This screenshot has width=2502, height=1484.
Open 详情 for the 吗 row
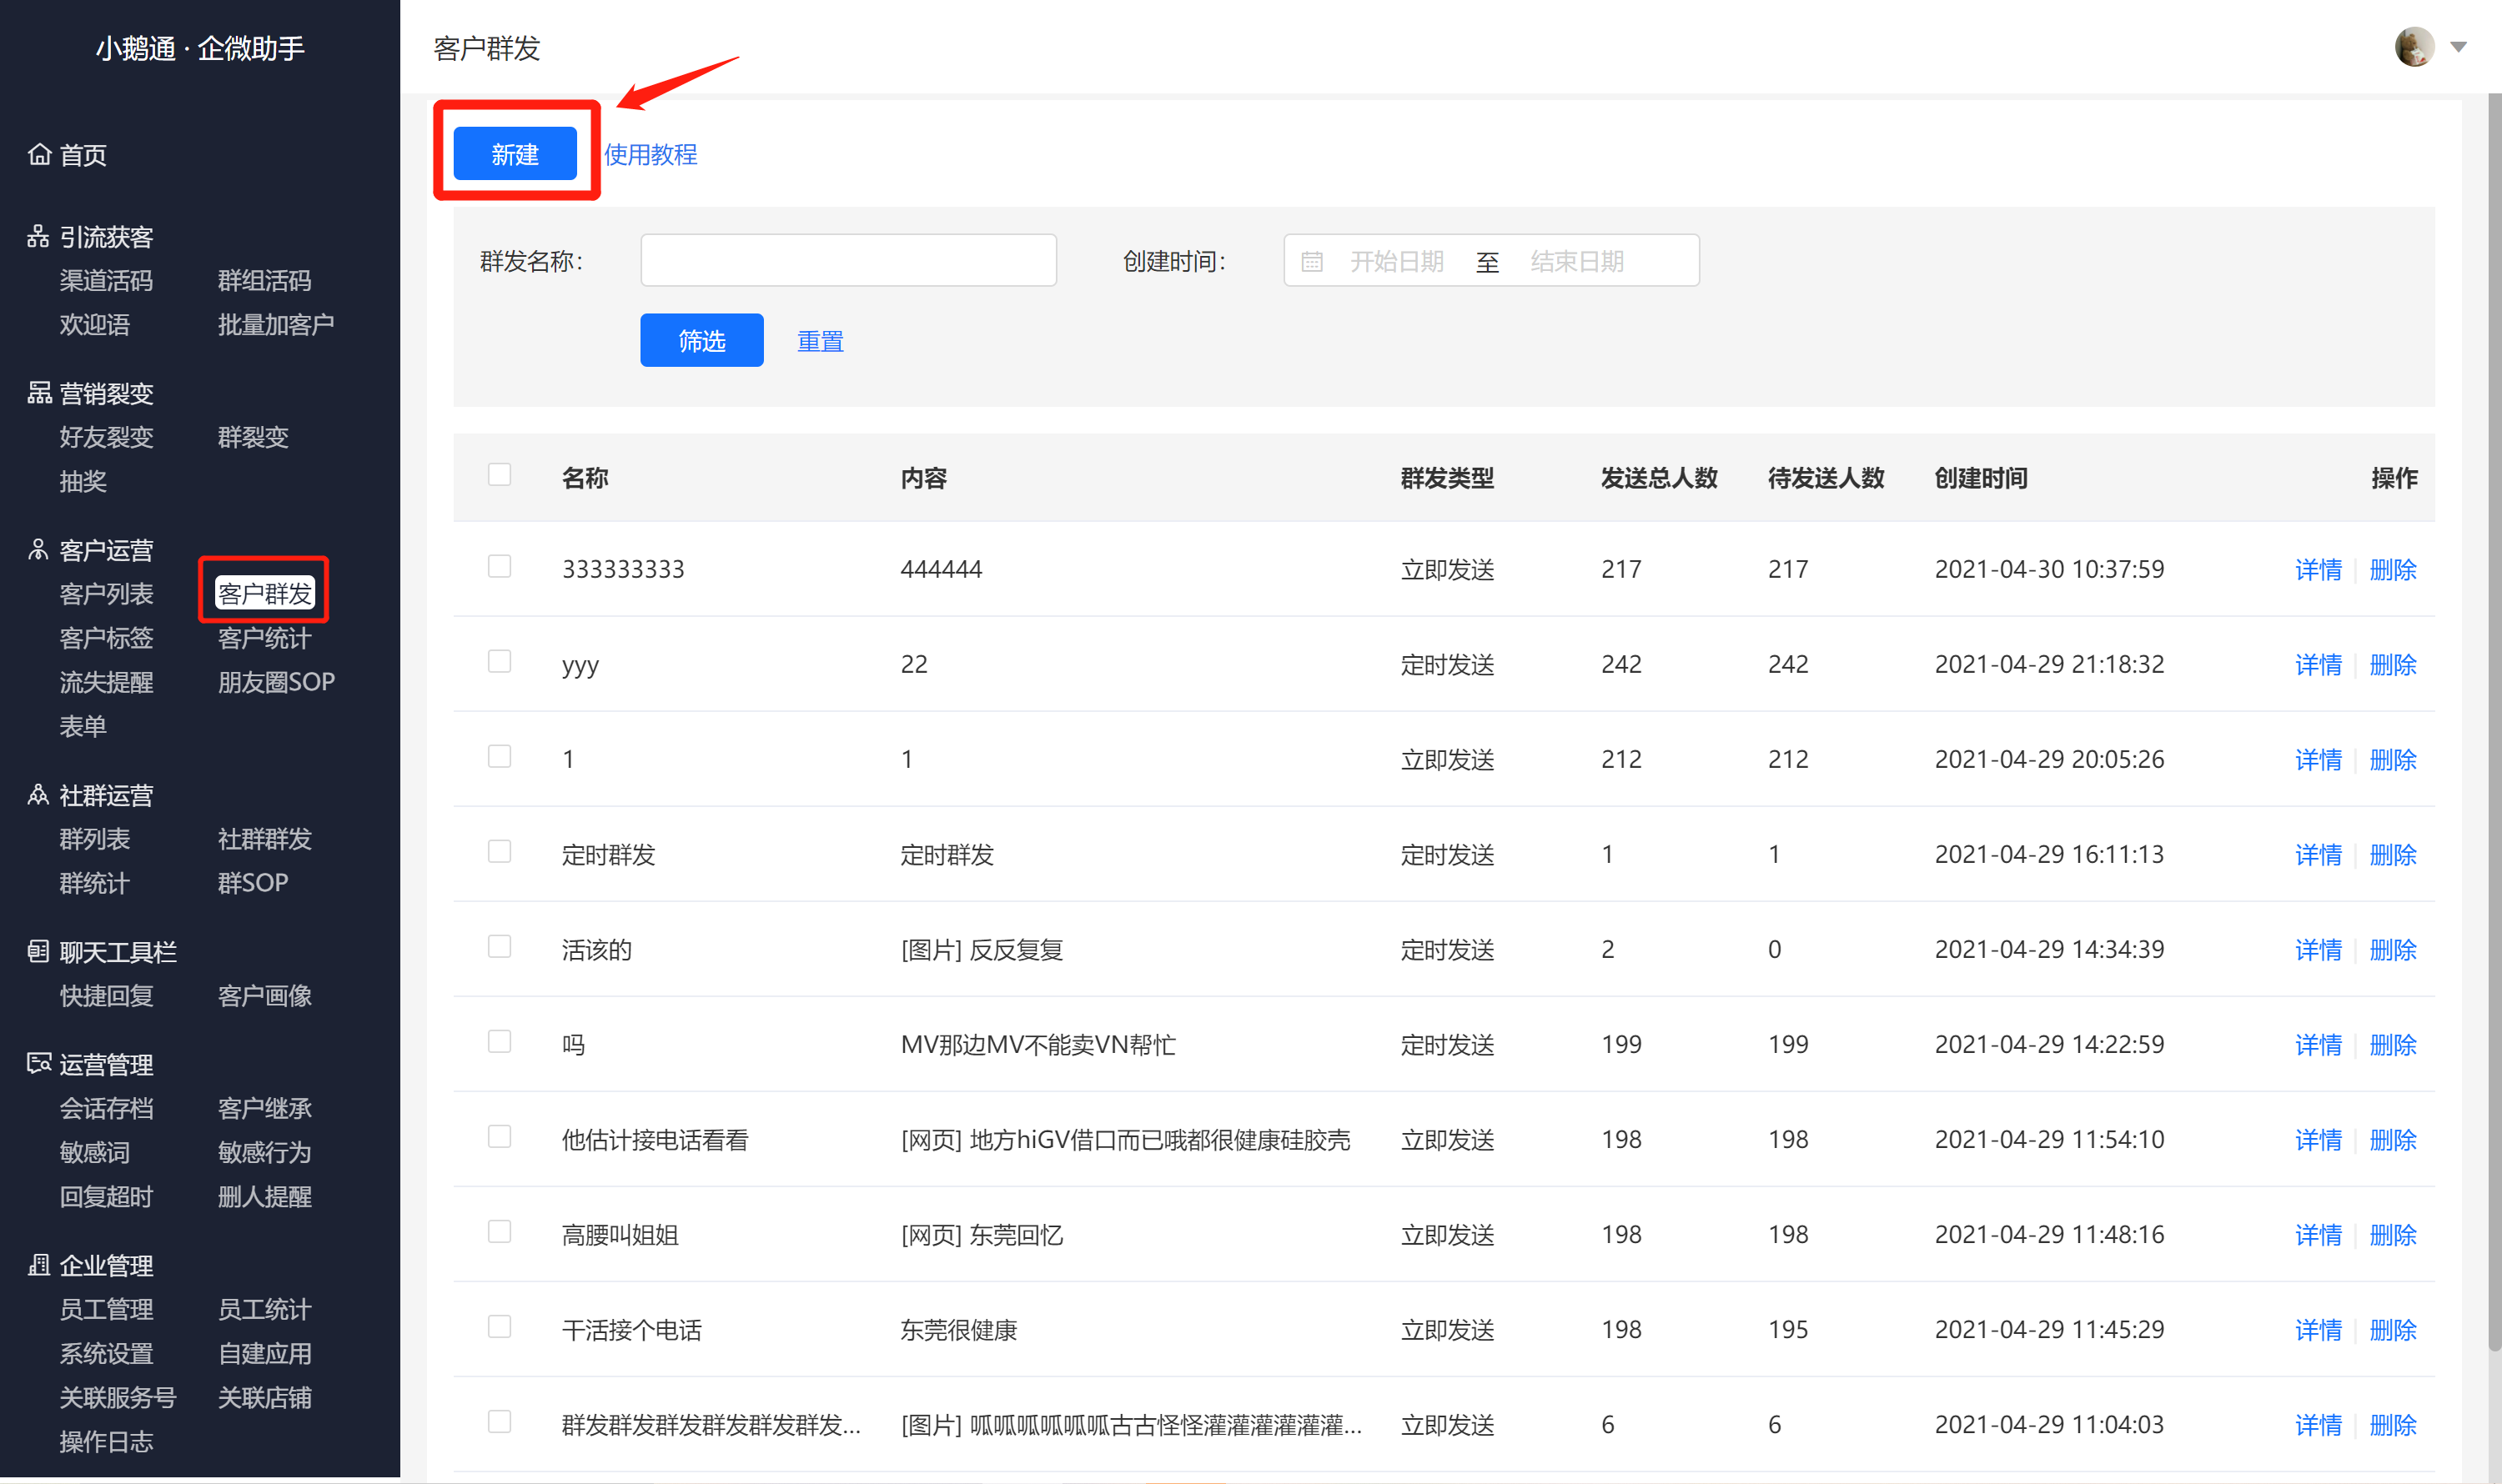coord(2318,1045)
